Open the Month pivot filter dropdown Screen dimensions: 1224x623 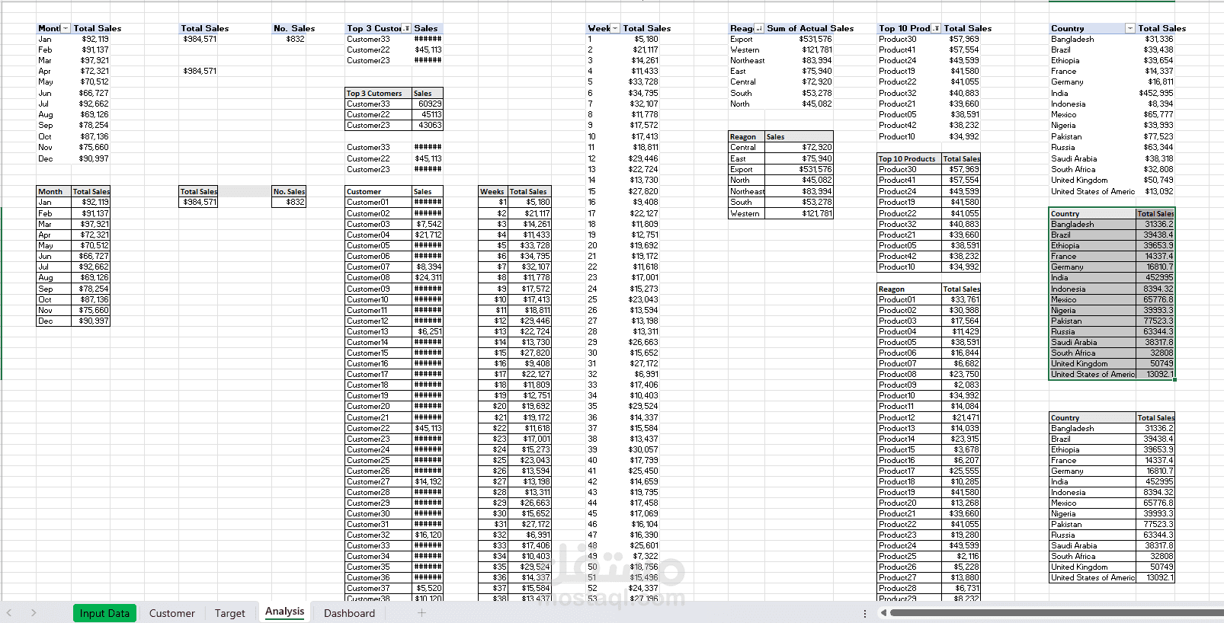click(66, 28)
